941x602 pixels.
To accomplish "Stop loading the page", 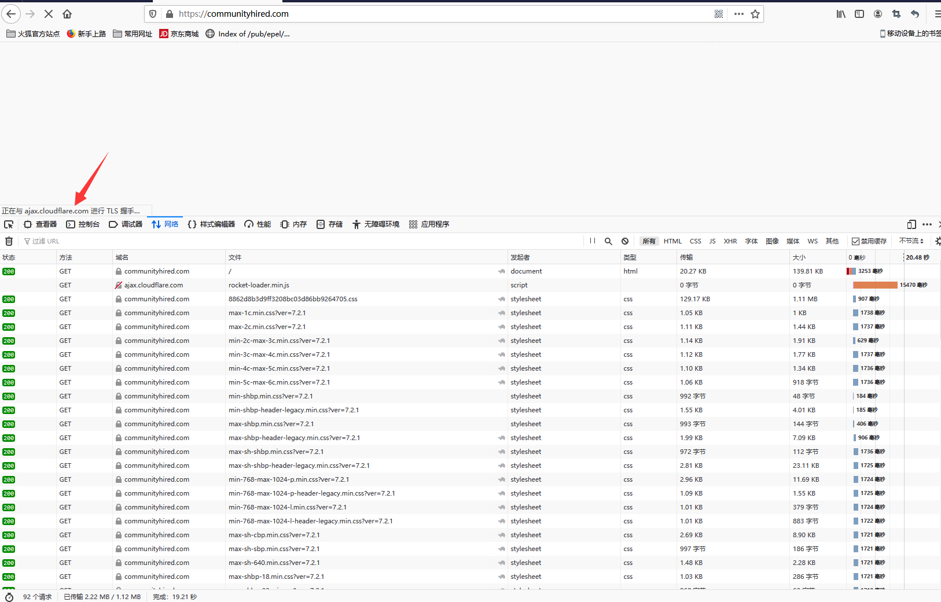I will click(49, 14).
